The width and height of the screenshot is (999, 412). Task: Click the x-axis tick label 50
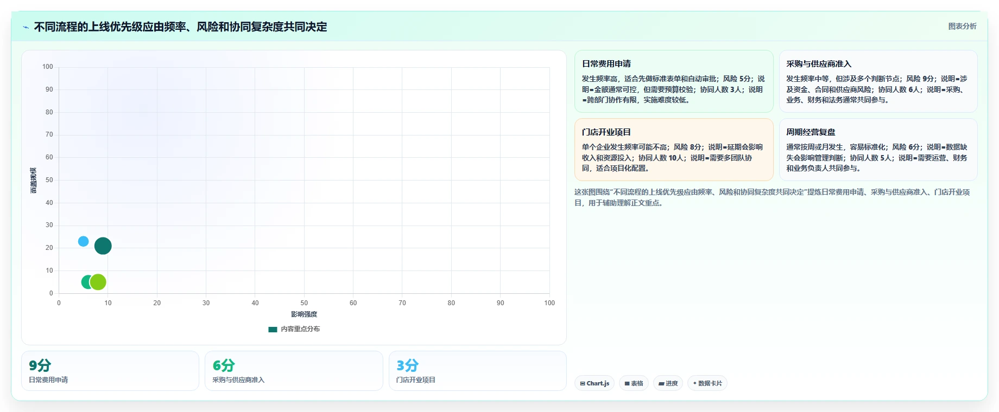(x=304, y=303)
